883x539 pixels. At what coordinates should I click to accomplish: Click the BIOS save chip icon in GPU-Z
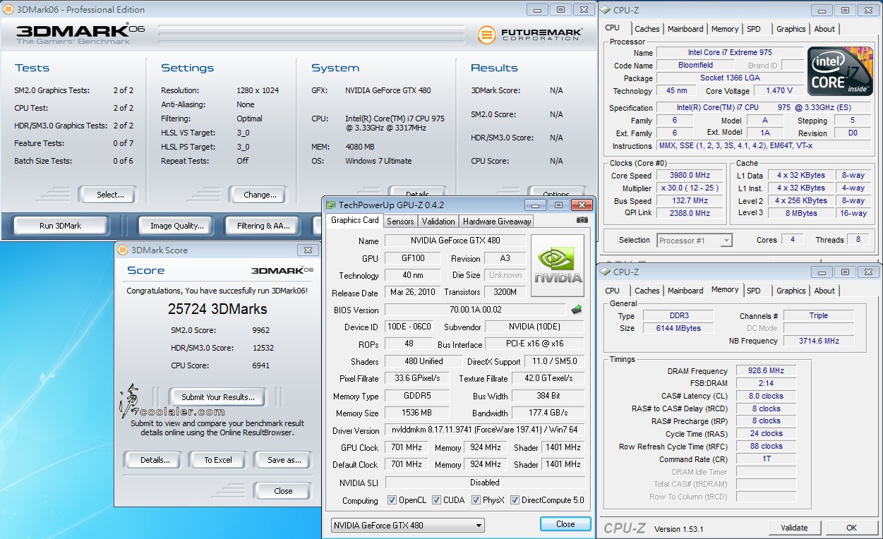[577, 310]
